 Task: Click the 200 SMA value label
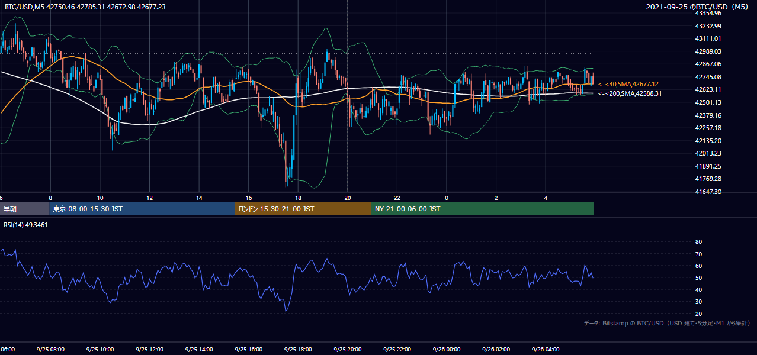coord(630,93)
